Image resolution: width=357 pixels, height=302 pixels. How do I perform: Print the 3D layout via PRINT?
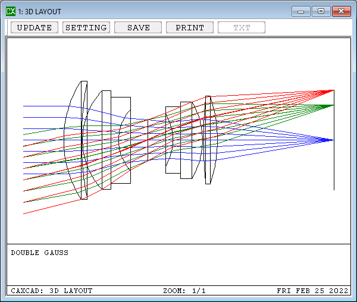[190, 27]
